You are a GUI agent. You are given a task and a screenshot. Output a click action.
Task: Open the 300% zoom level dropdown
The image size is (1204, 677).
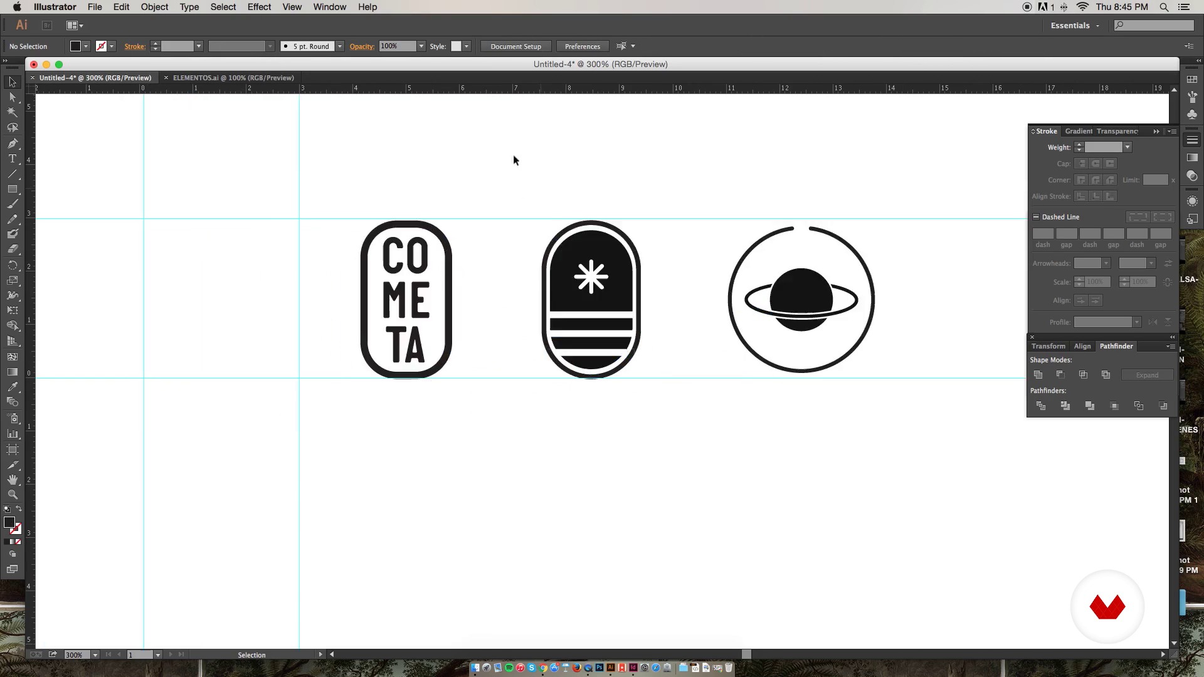95,654
